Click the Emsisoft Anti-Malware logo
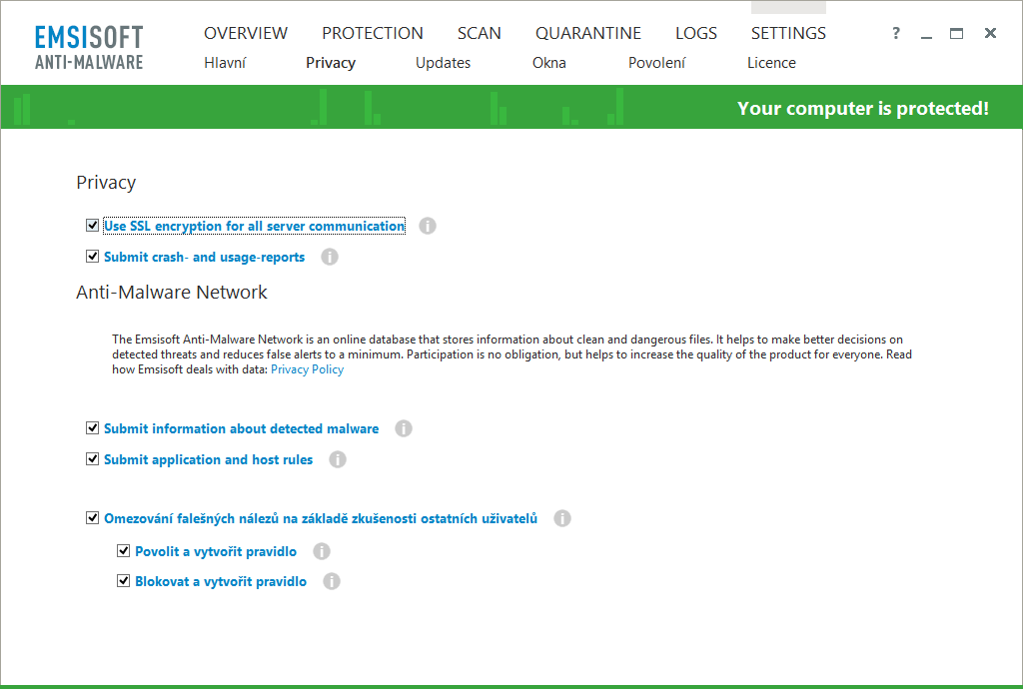1023x689 pixels. coord(89,48)
